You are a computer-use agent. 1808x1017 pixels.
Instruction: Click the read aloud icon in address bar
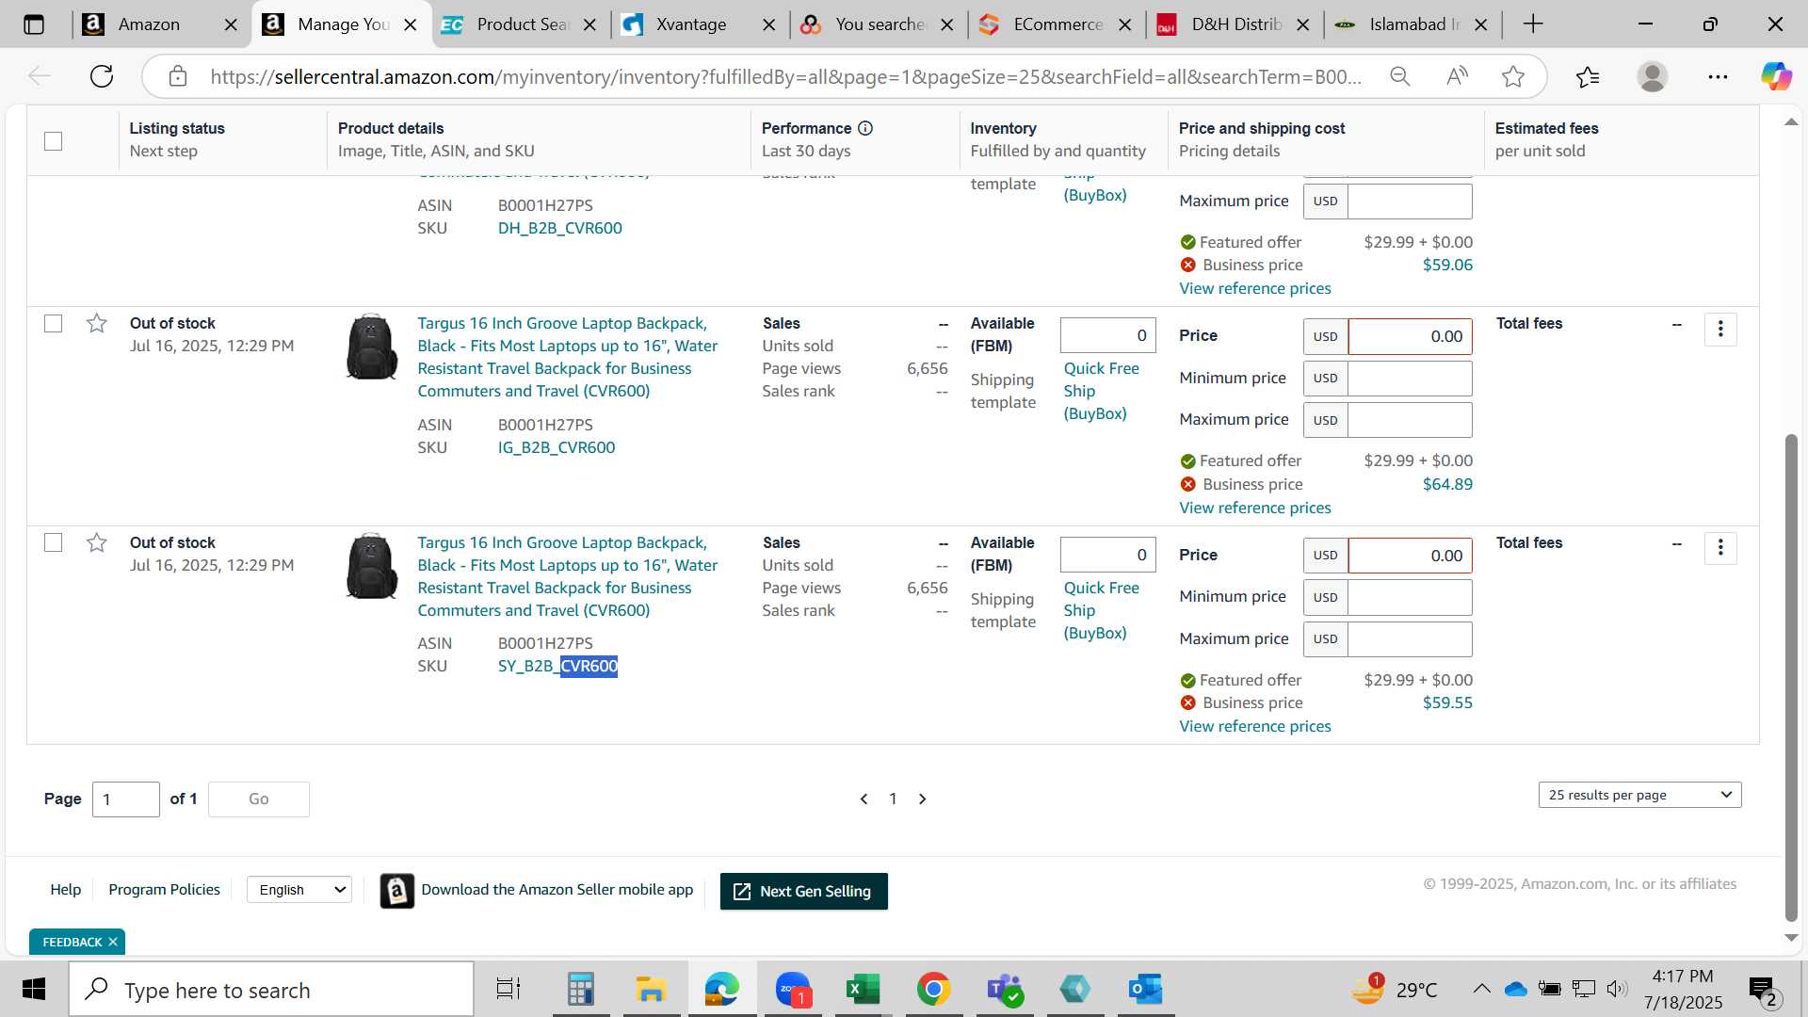point(1457,76)
